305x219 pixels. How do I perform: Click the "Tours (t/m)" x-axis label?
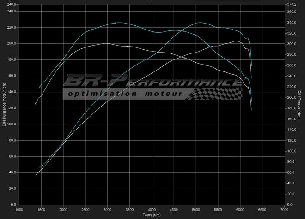[x=152, y=215]
